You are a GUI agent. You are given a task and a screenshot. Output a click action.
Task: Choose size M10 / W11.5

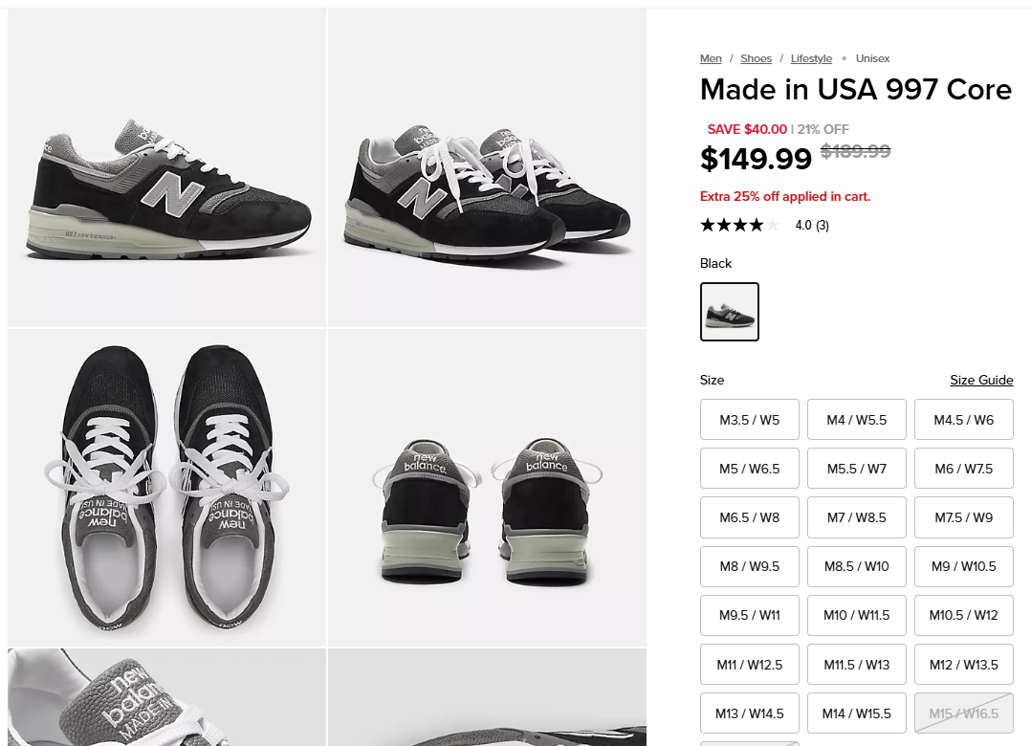click(x=856, y=615)
